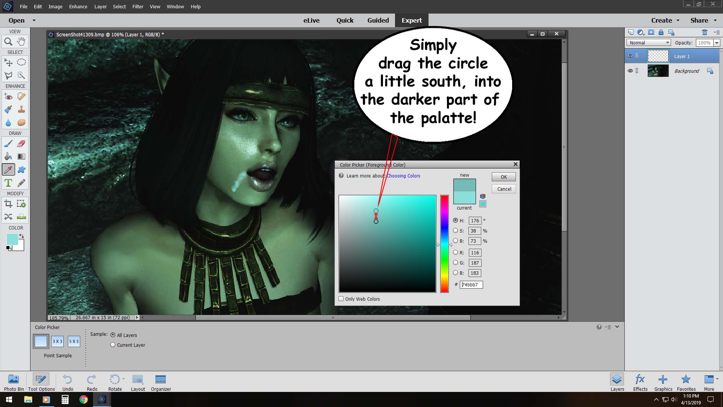Hide the Background layer
Viewport: 723px width, 407px height.
[630, 71]
